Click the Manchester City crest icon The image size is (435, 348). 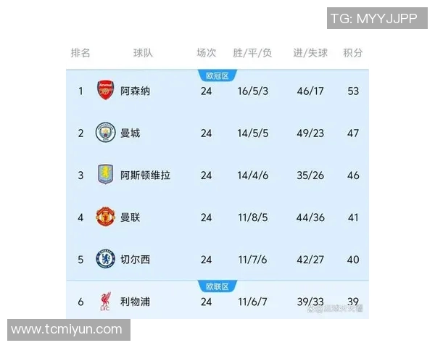click(x=106, y=133)
